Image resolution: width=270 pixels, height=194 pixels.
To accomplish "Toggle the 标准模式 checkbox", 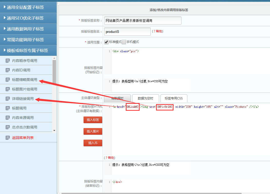I will [x=106, y=42].
